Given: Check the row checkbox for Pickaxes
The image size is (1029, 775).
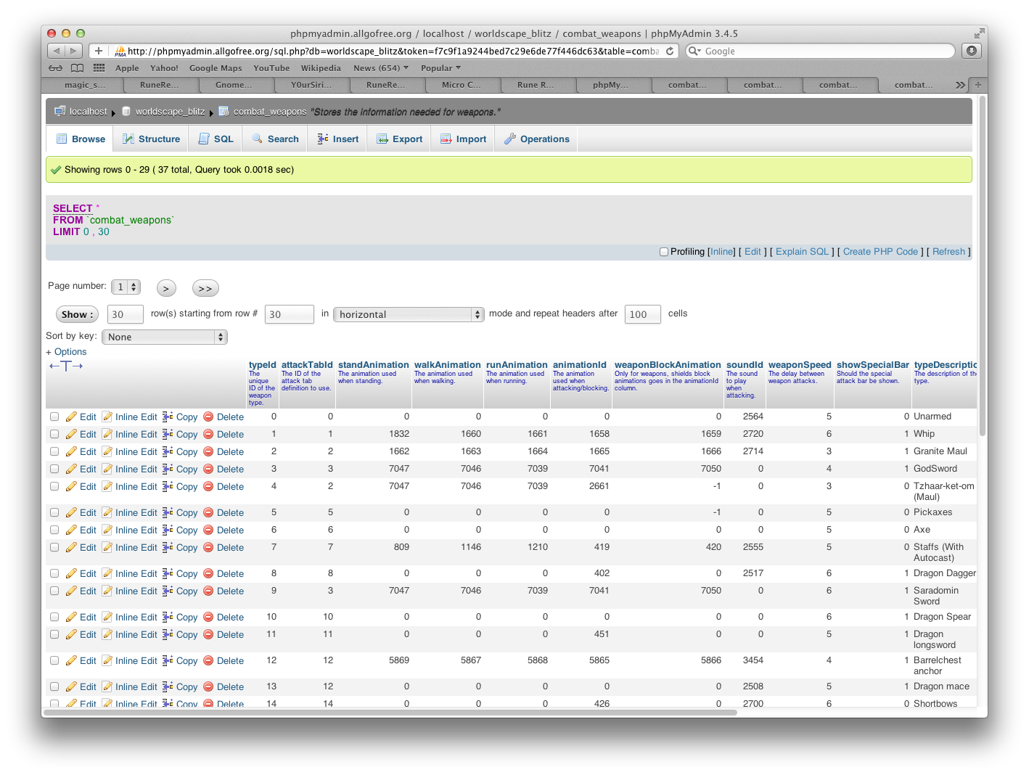Looking at the screenshot, I should (54, 512).
